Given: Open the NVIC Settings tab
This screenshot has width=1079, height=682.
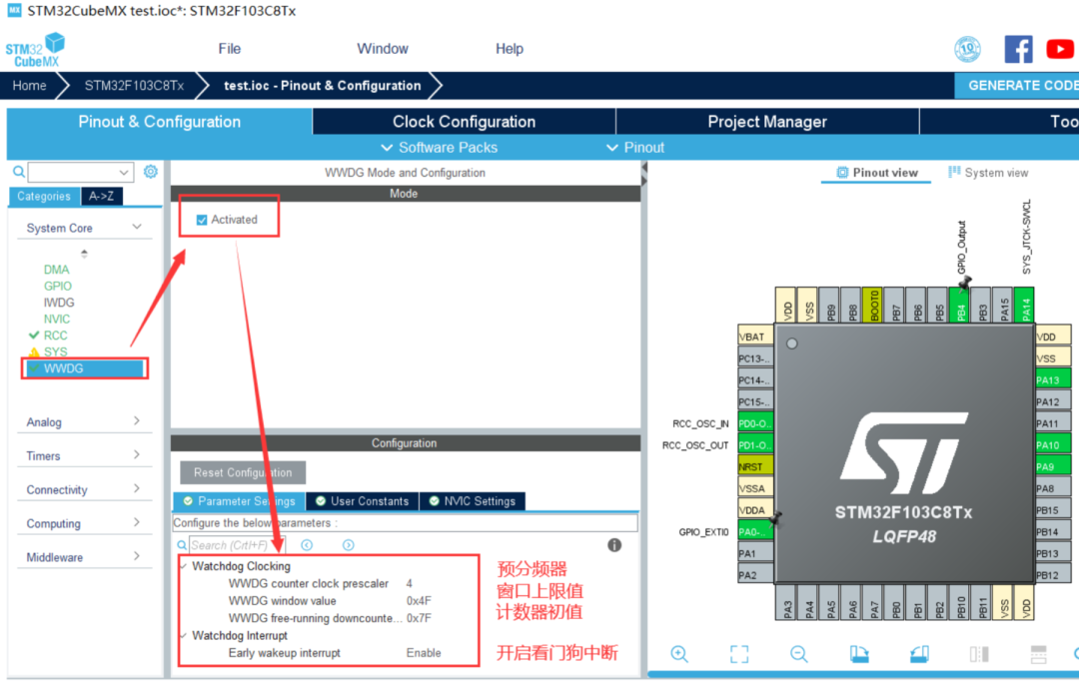Looking at the screenshot, I should pos(472,501).
